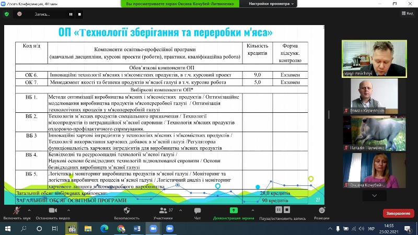This screenshot has height=235, width=418.
Task: Expand screen share options arrow
Action: point(253,210)
